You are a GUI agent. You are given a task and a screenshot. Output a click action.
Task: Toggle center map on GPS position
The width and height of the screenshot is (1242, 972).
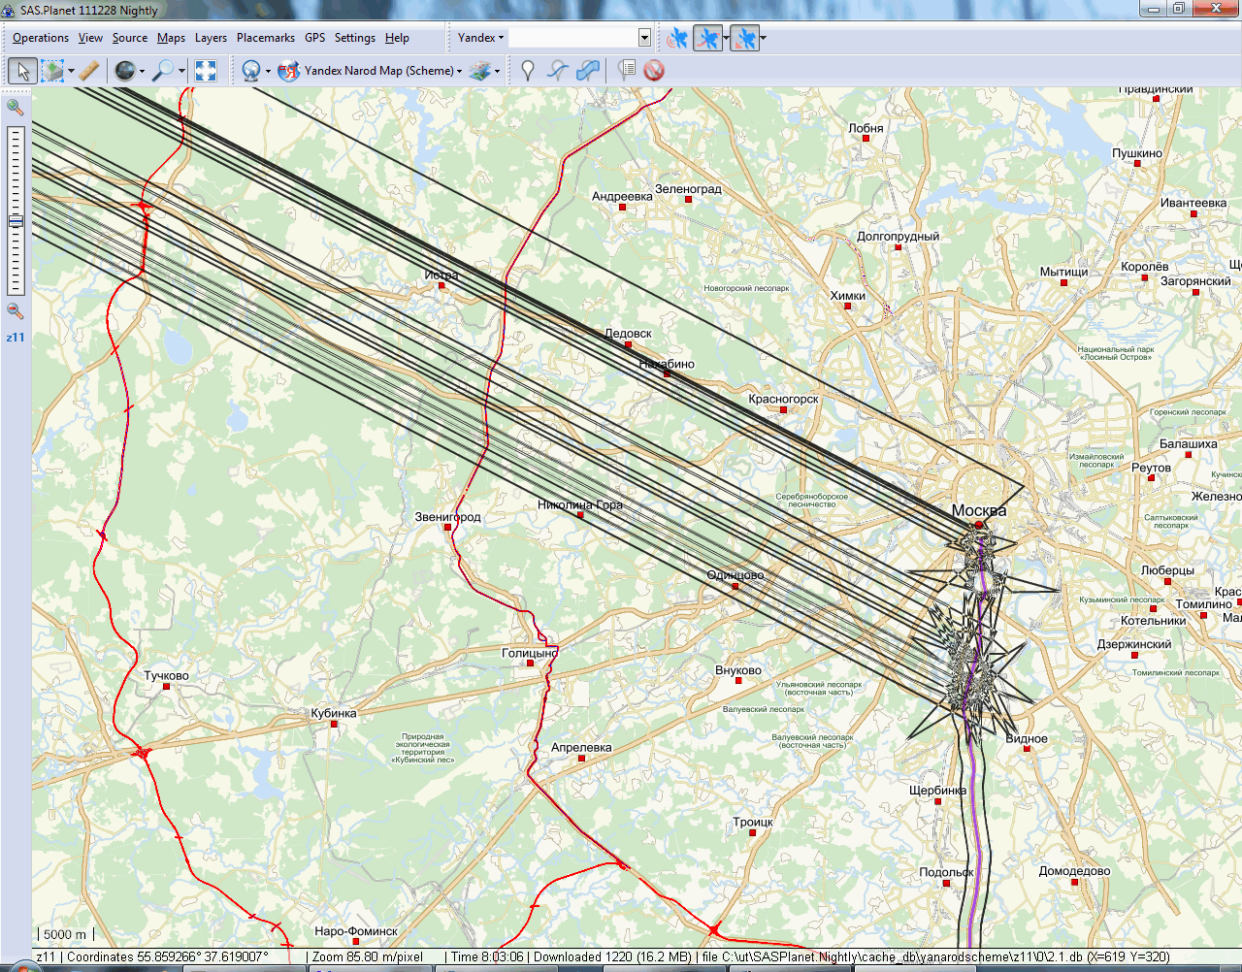[744, 39]
